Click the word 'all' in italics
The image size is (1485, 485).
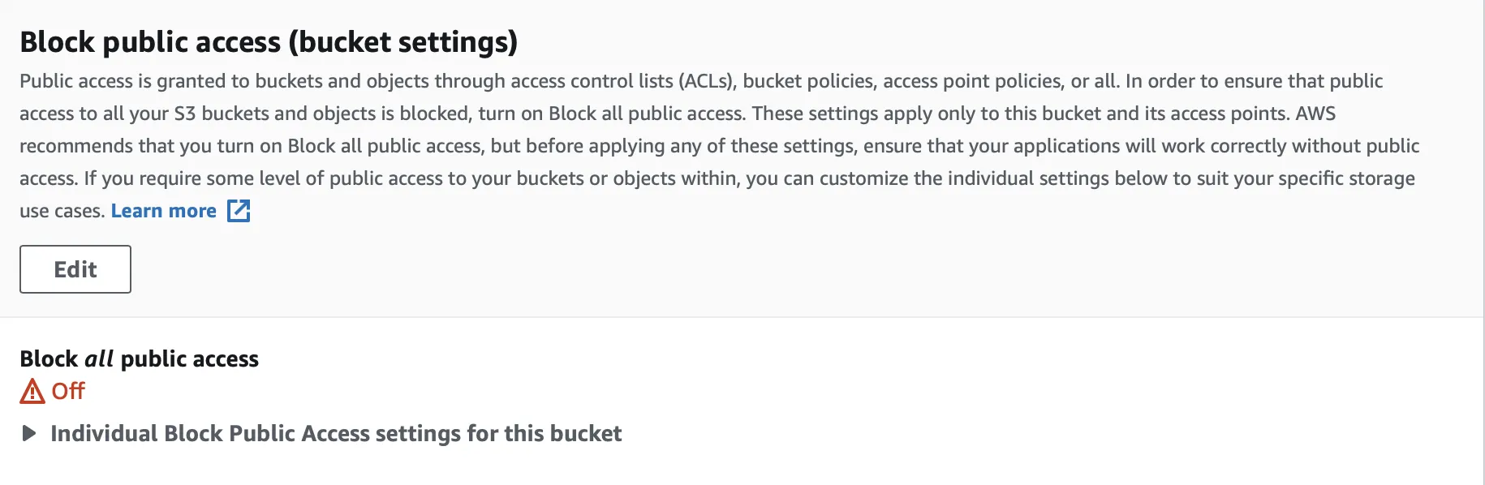[99, 358]
